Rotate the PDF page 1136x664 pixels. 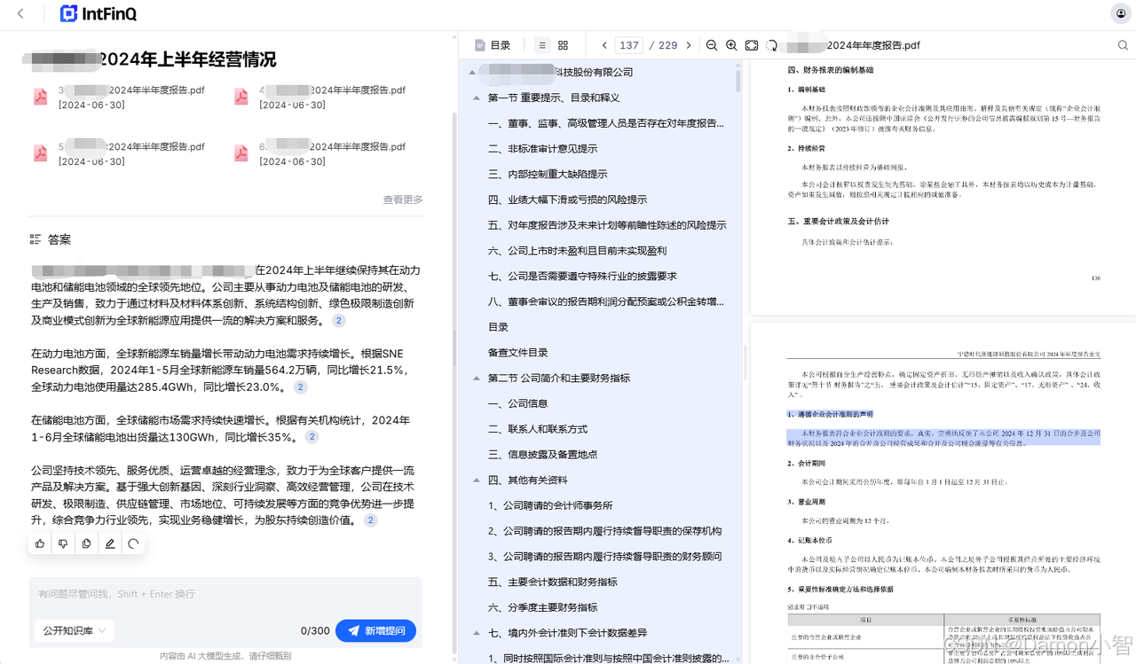pyautogui.click(x=771, y=45)
